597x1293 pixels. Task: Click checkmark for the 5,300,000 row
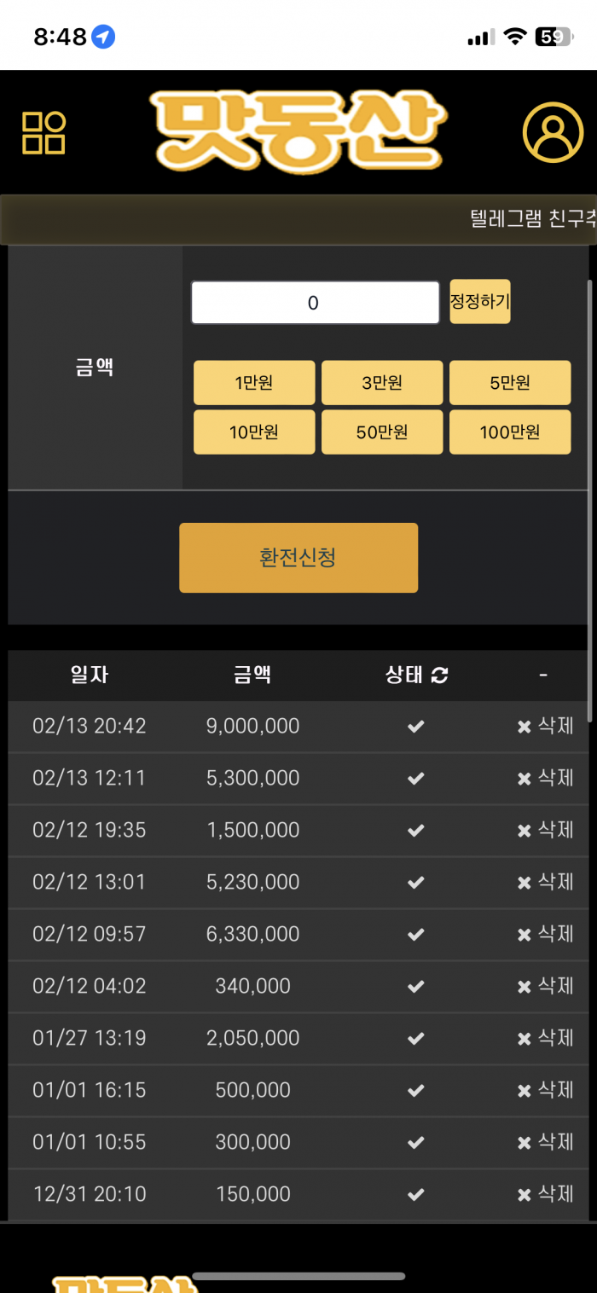(415, 778)
